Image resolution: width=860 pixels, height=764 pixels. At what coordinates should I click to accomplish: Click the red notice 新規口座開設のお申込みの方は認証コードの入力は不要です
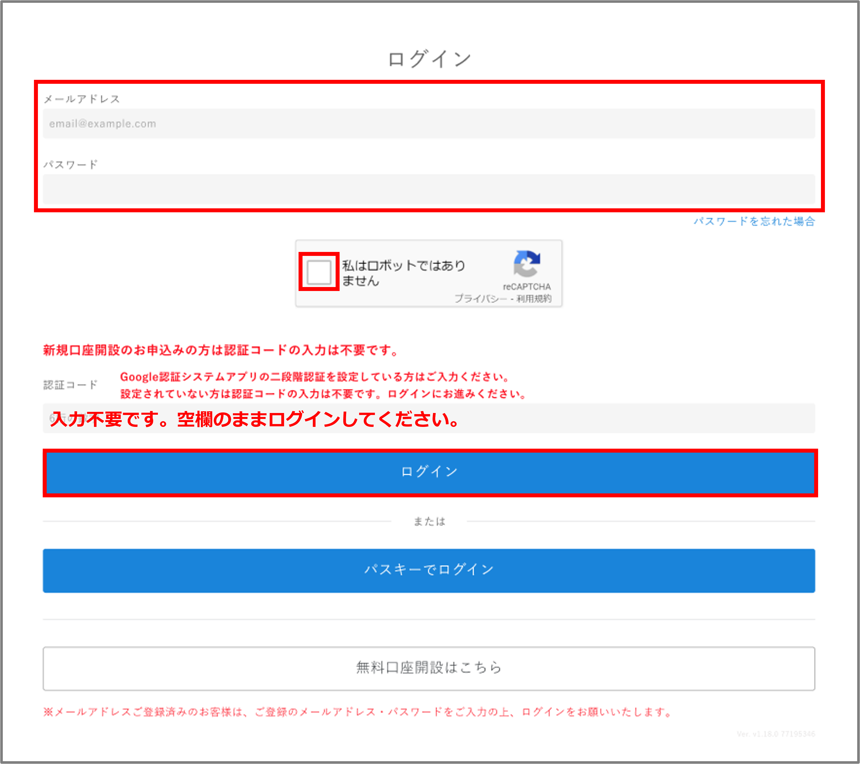pos(220,350)
